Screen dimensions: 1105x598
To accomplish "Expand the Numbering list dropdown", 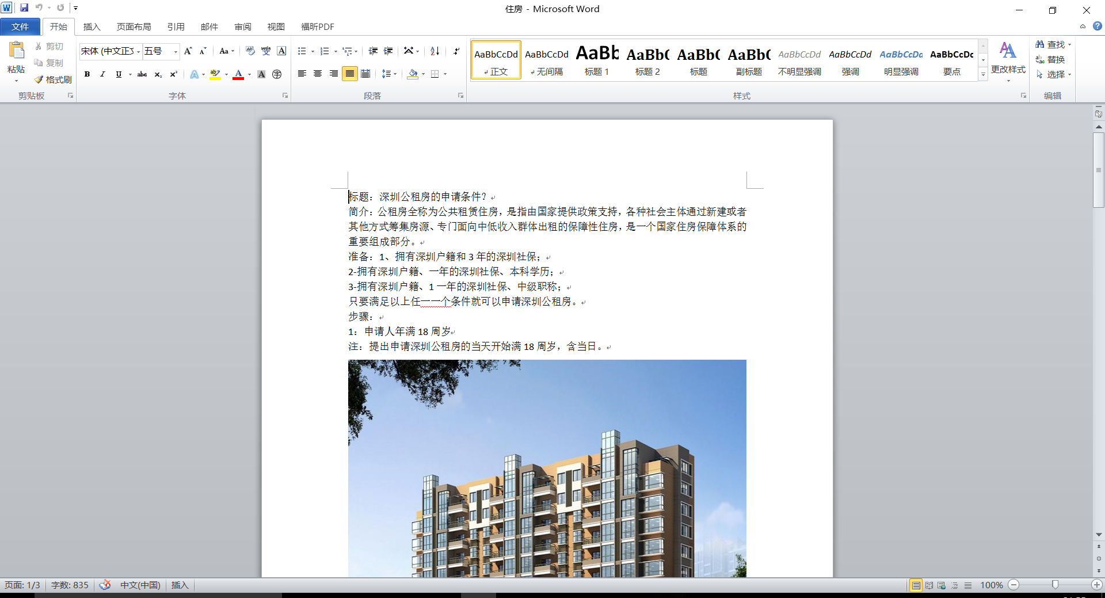I will [x=336, y=52].
